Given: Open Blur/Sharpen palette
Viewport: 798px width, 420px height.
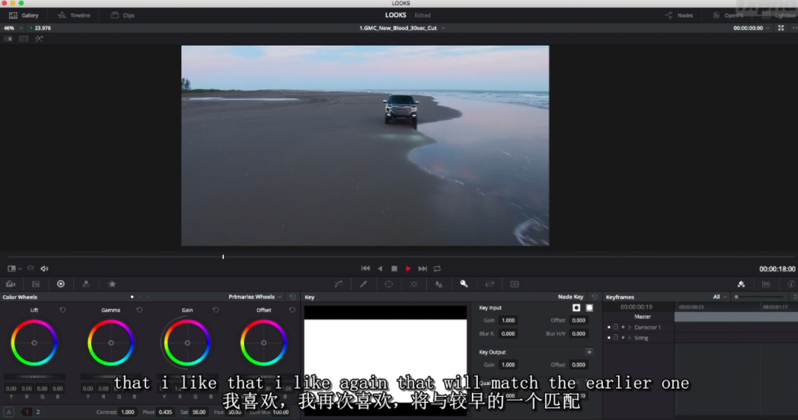Looking at the screenshot, I should 439,284.
